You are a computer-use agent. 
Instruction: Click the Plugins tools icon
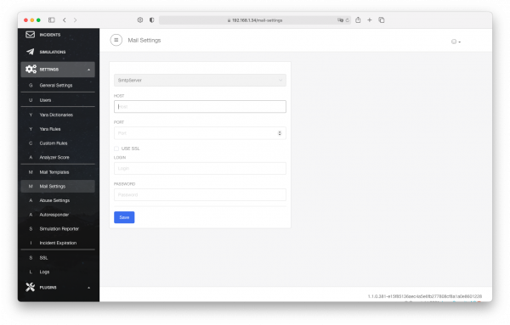click(x=31, y=287)
